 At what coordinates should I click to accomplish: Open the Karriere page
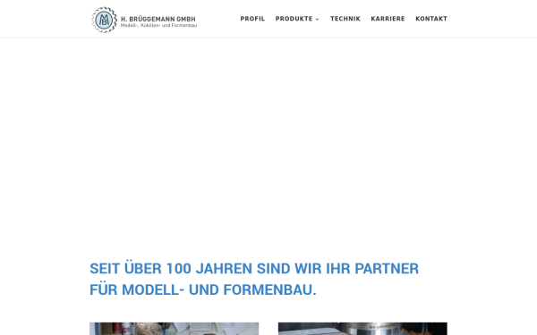point(388,19)
